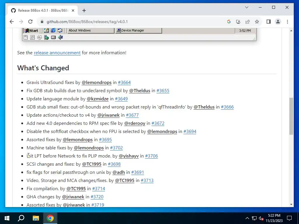This screenshot has width=299, height=224.
Task: Open the network tray icon
Action: tap(254, 218)
